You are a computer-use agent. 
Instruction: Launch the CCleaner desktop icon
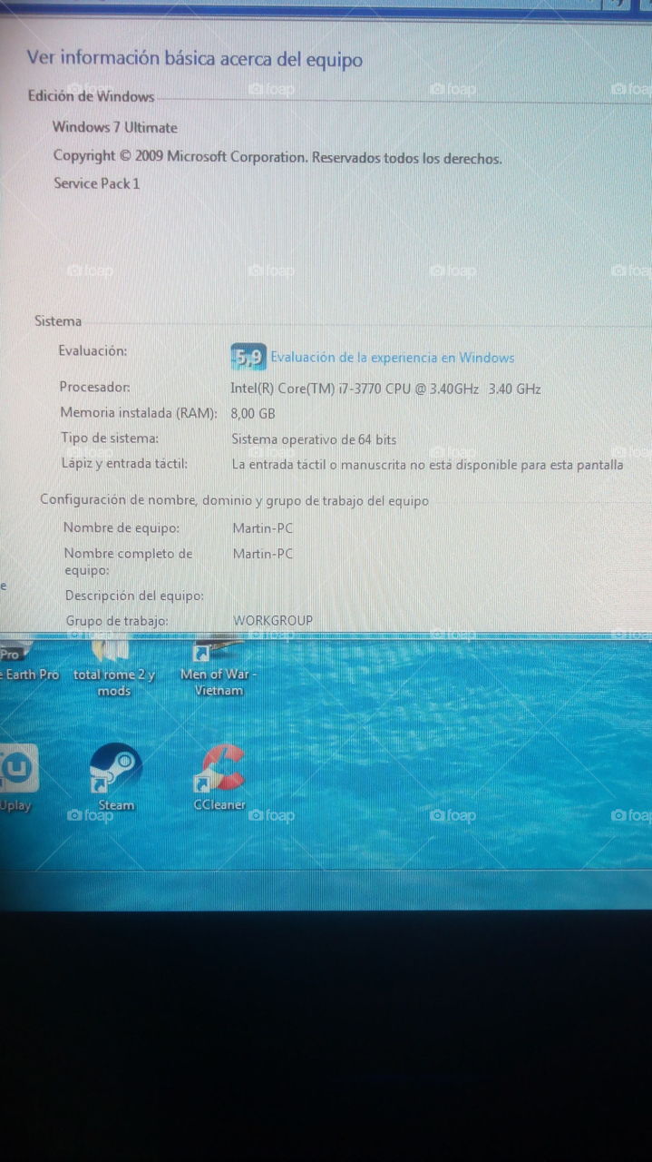(219, 775)
